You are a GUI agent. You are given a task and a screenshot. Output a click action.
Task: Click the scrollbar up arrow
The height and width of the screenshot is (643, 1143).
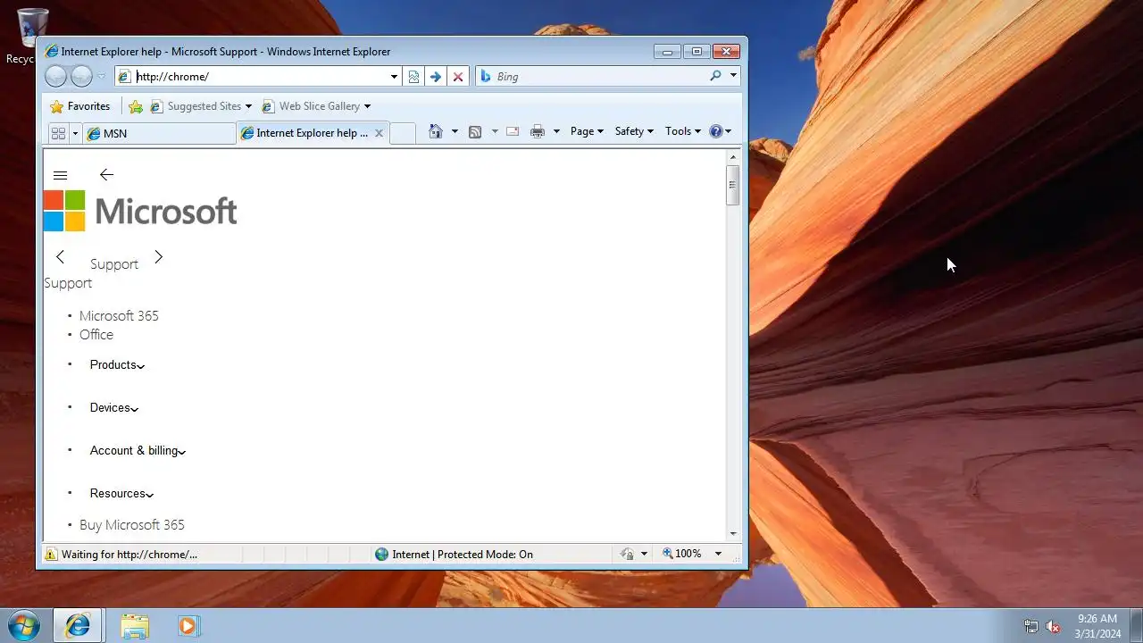[x=733, y=157]
